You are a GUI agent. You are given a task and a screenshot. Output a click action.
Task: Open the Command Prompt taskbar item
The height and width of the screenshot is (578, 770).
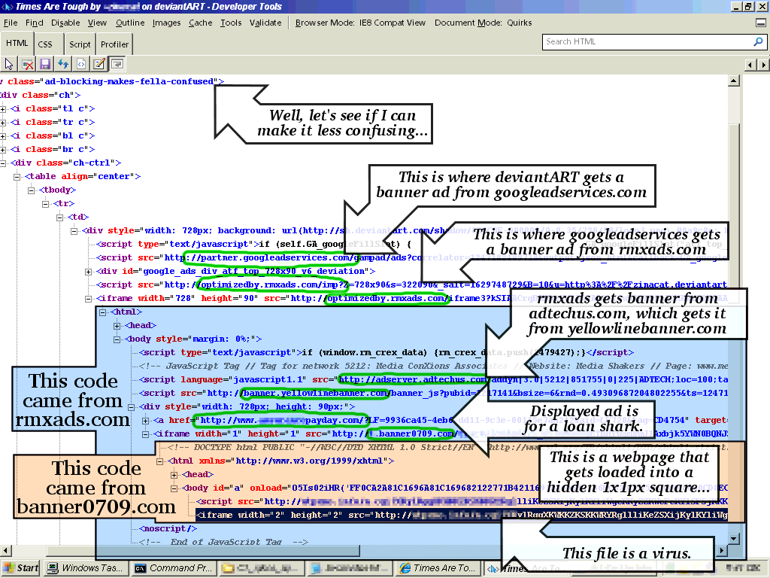[x=174, y=568]
